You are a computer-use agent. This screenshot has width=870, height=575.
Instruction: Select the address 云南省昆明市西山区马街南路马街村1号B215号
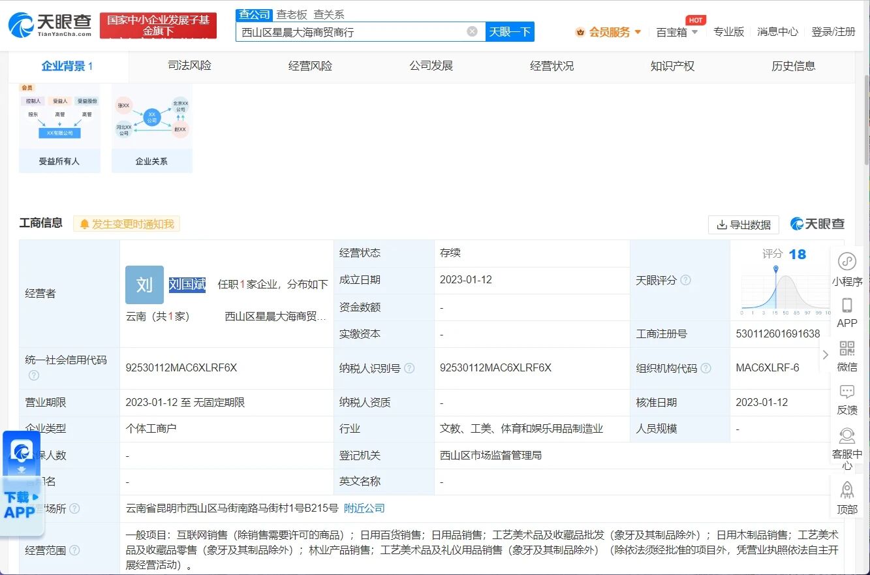click(x=232, y=508)
